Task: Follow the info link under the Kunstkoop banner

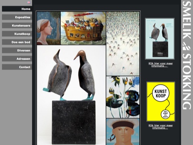Action: tap(160, 126)
